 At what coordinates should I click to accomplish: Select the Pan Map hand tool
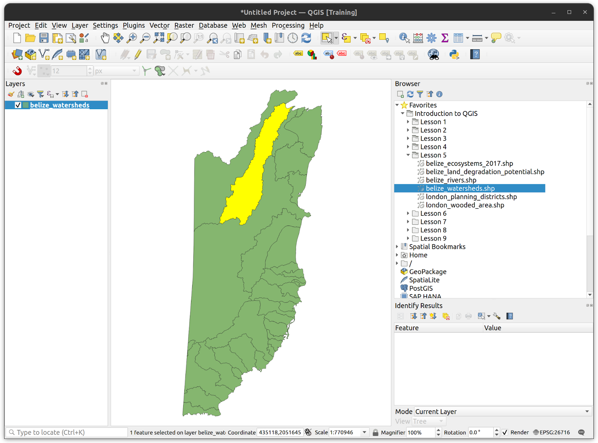[x=105, y=38]
